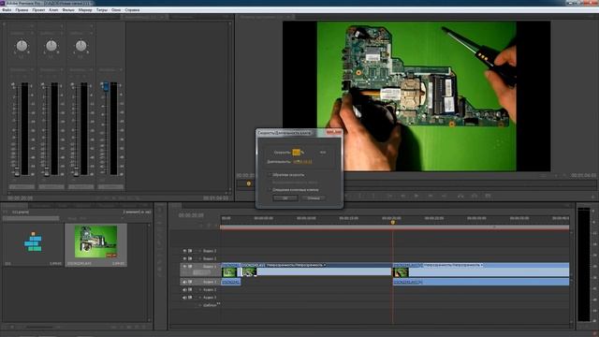This screenshot has width=599, height=337.
Task: Open the Окно menu
Action: [116, 10]
